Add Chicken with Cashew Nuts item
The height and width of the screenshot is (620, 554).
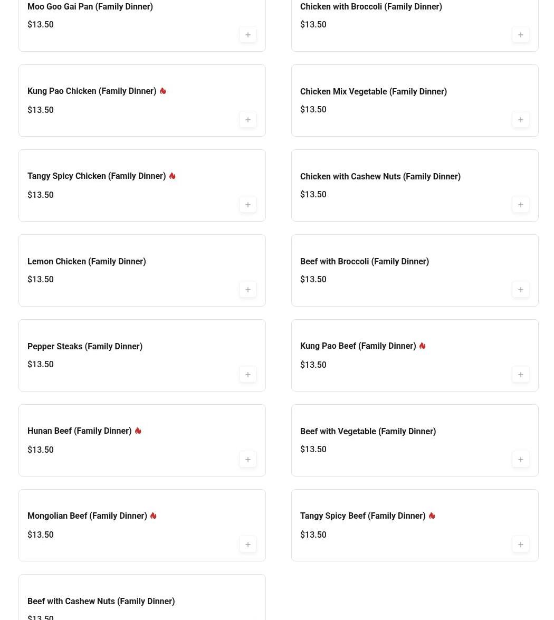point(521,205)
